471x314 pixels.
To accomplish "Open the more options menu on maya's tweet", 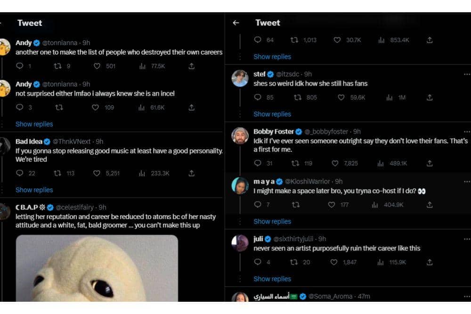I will 467,181.
